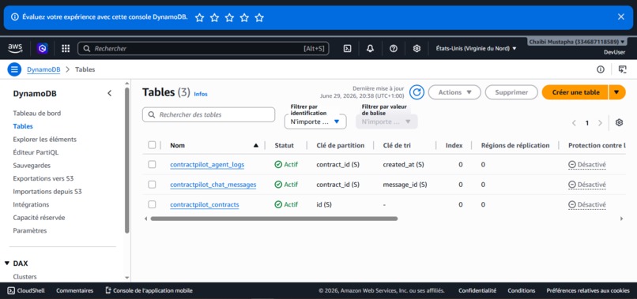The image size is (637, 299).
Task: Go to next page of tables
Action: (x=600, y=123)
